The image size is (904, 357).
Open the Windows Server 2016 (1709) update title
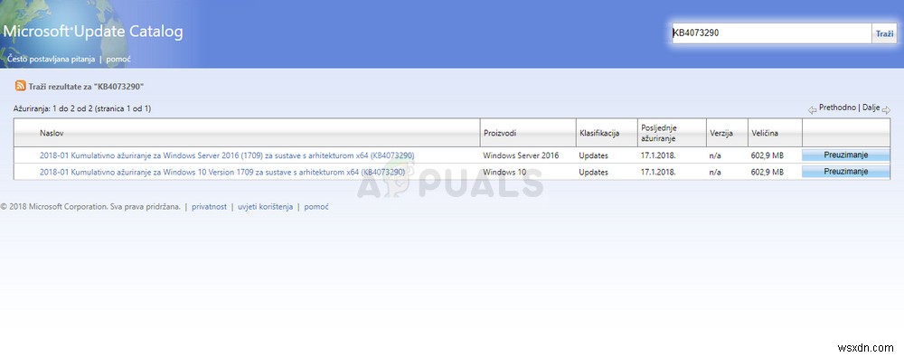pos(227,155)
